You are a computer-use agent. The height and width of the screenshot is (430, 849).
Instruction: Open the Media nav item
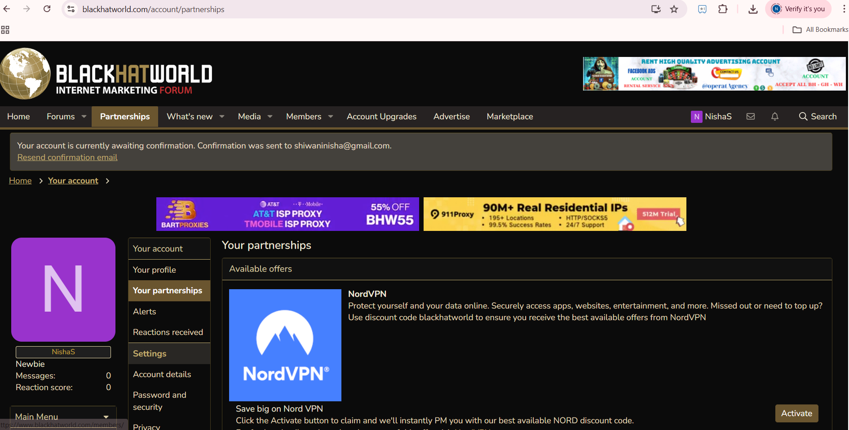(x=249, y=117)
